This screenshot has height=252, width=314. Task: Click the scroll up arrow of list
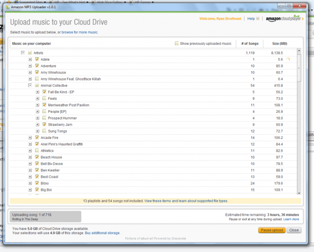coord(299,51)
